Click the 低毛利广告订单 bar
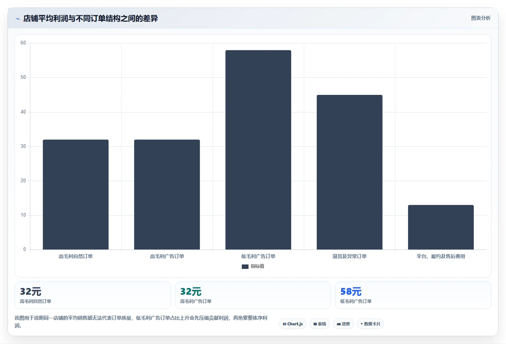 [258, 150]
